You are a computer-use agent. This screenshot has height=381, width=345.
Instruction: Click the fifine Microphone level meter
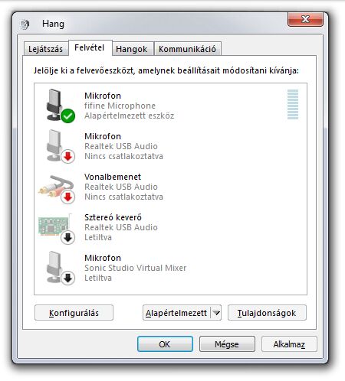tap(293, 104)
